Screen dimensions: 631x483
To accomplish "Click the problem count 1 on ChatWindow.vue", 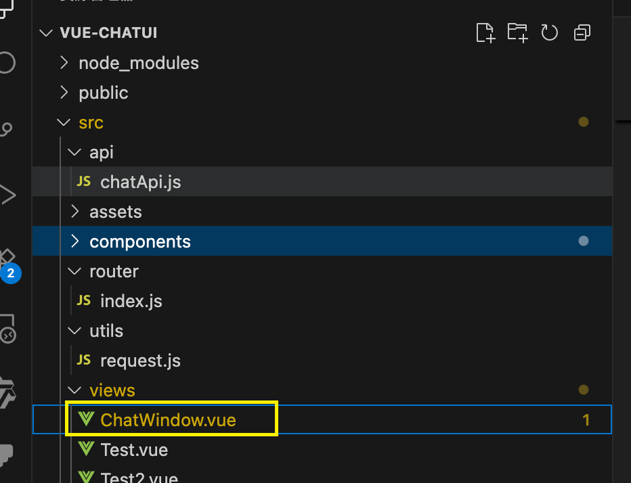I will [x=586, y=420].
